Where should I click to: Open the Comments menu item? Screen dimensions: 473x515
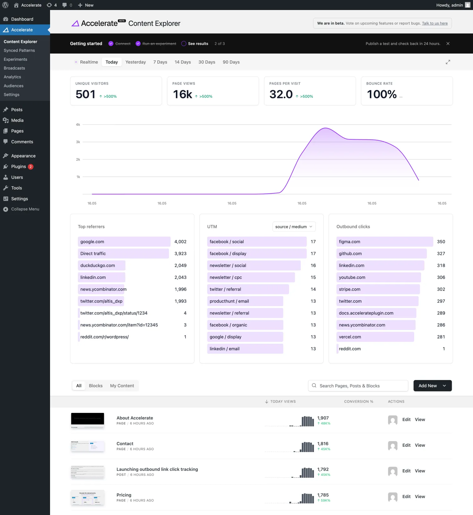click(x=25, y=142)
